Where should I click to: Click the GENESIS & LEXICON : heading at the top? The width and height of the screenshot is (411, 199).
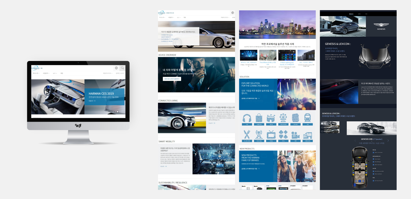pos(338,44)
